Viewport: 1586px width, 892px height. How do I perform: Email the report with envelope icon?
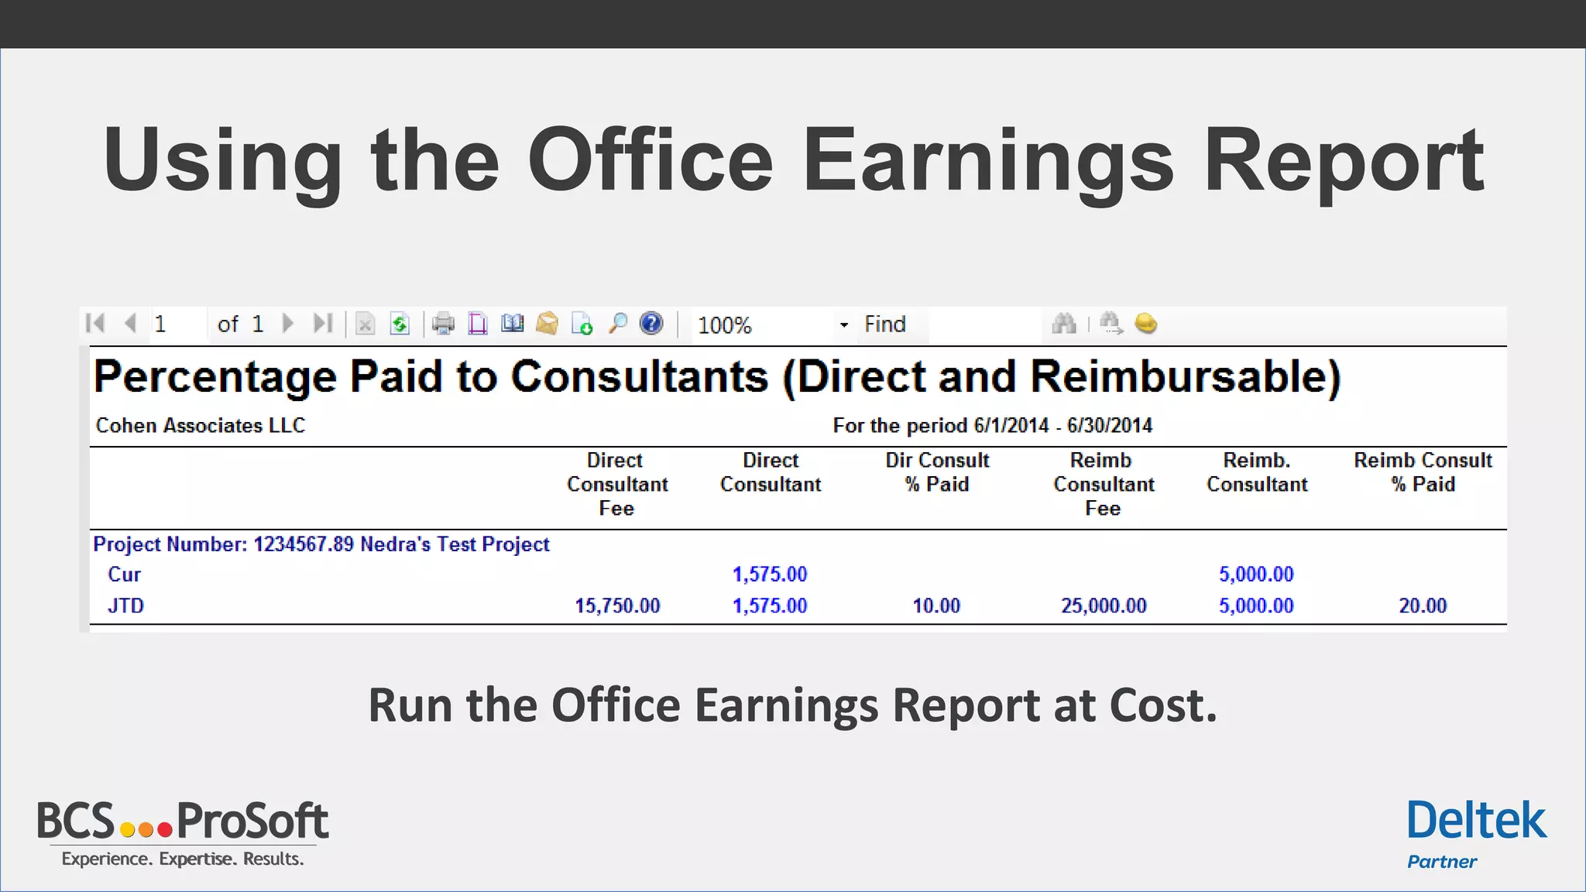(547, 324)
